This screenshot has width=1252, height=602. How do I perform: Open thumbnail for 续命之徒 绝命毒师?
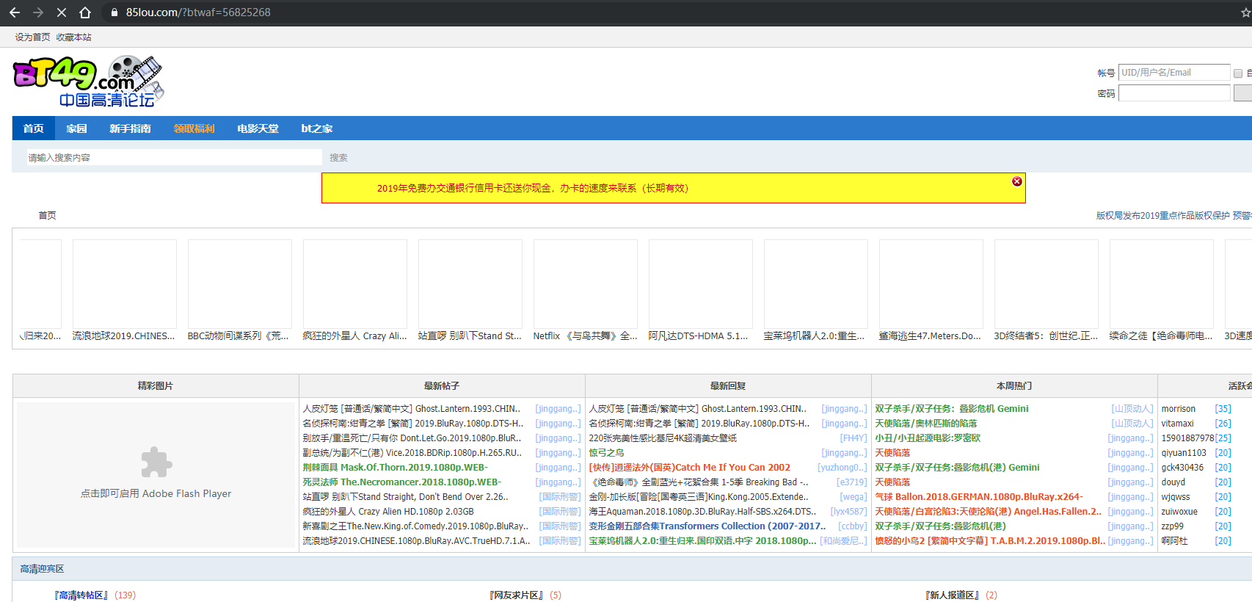click(1162, 283)
